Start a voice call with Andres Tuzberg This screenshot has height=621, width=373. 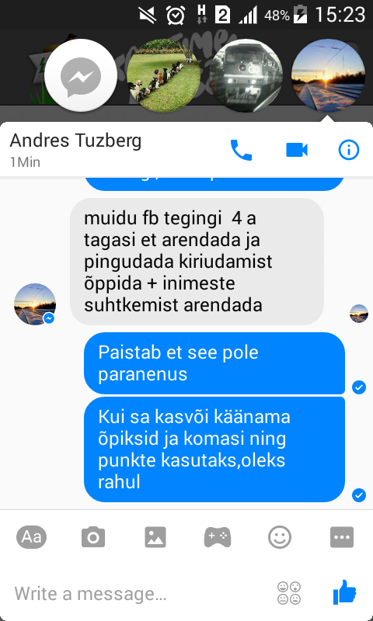(241, 150)
